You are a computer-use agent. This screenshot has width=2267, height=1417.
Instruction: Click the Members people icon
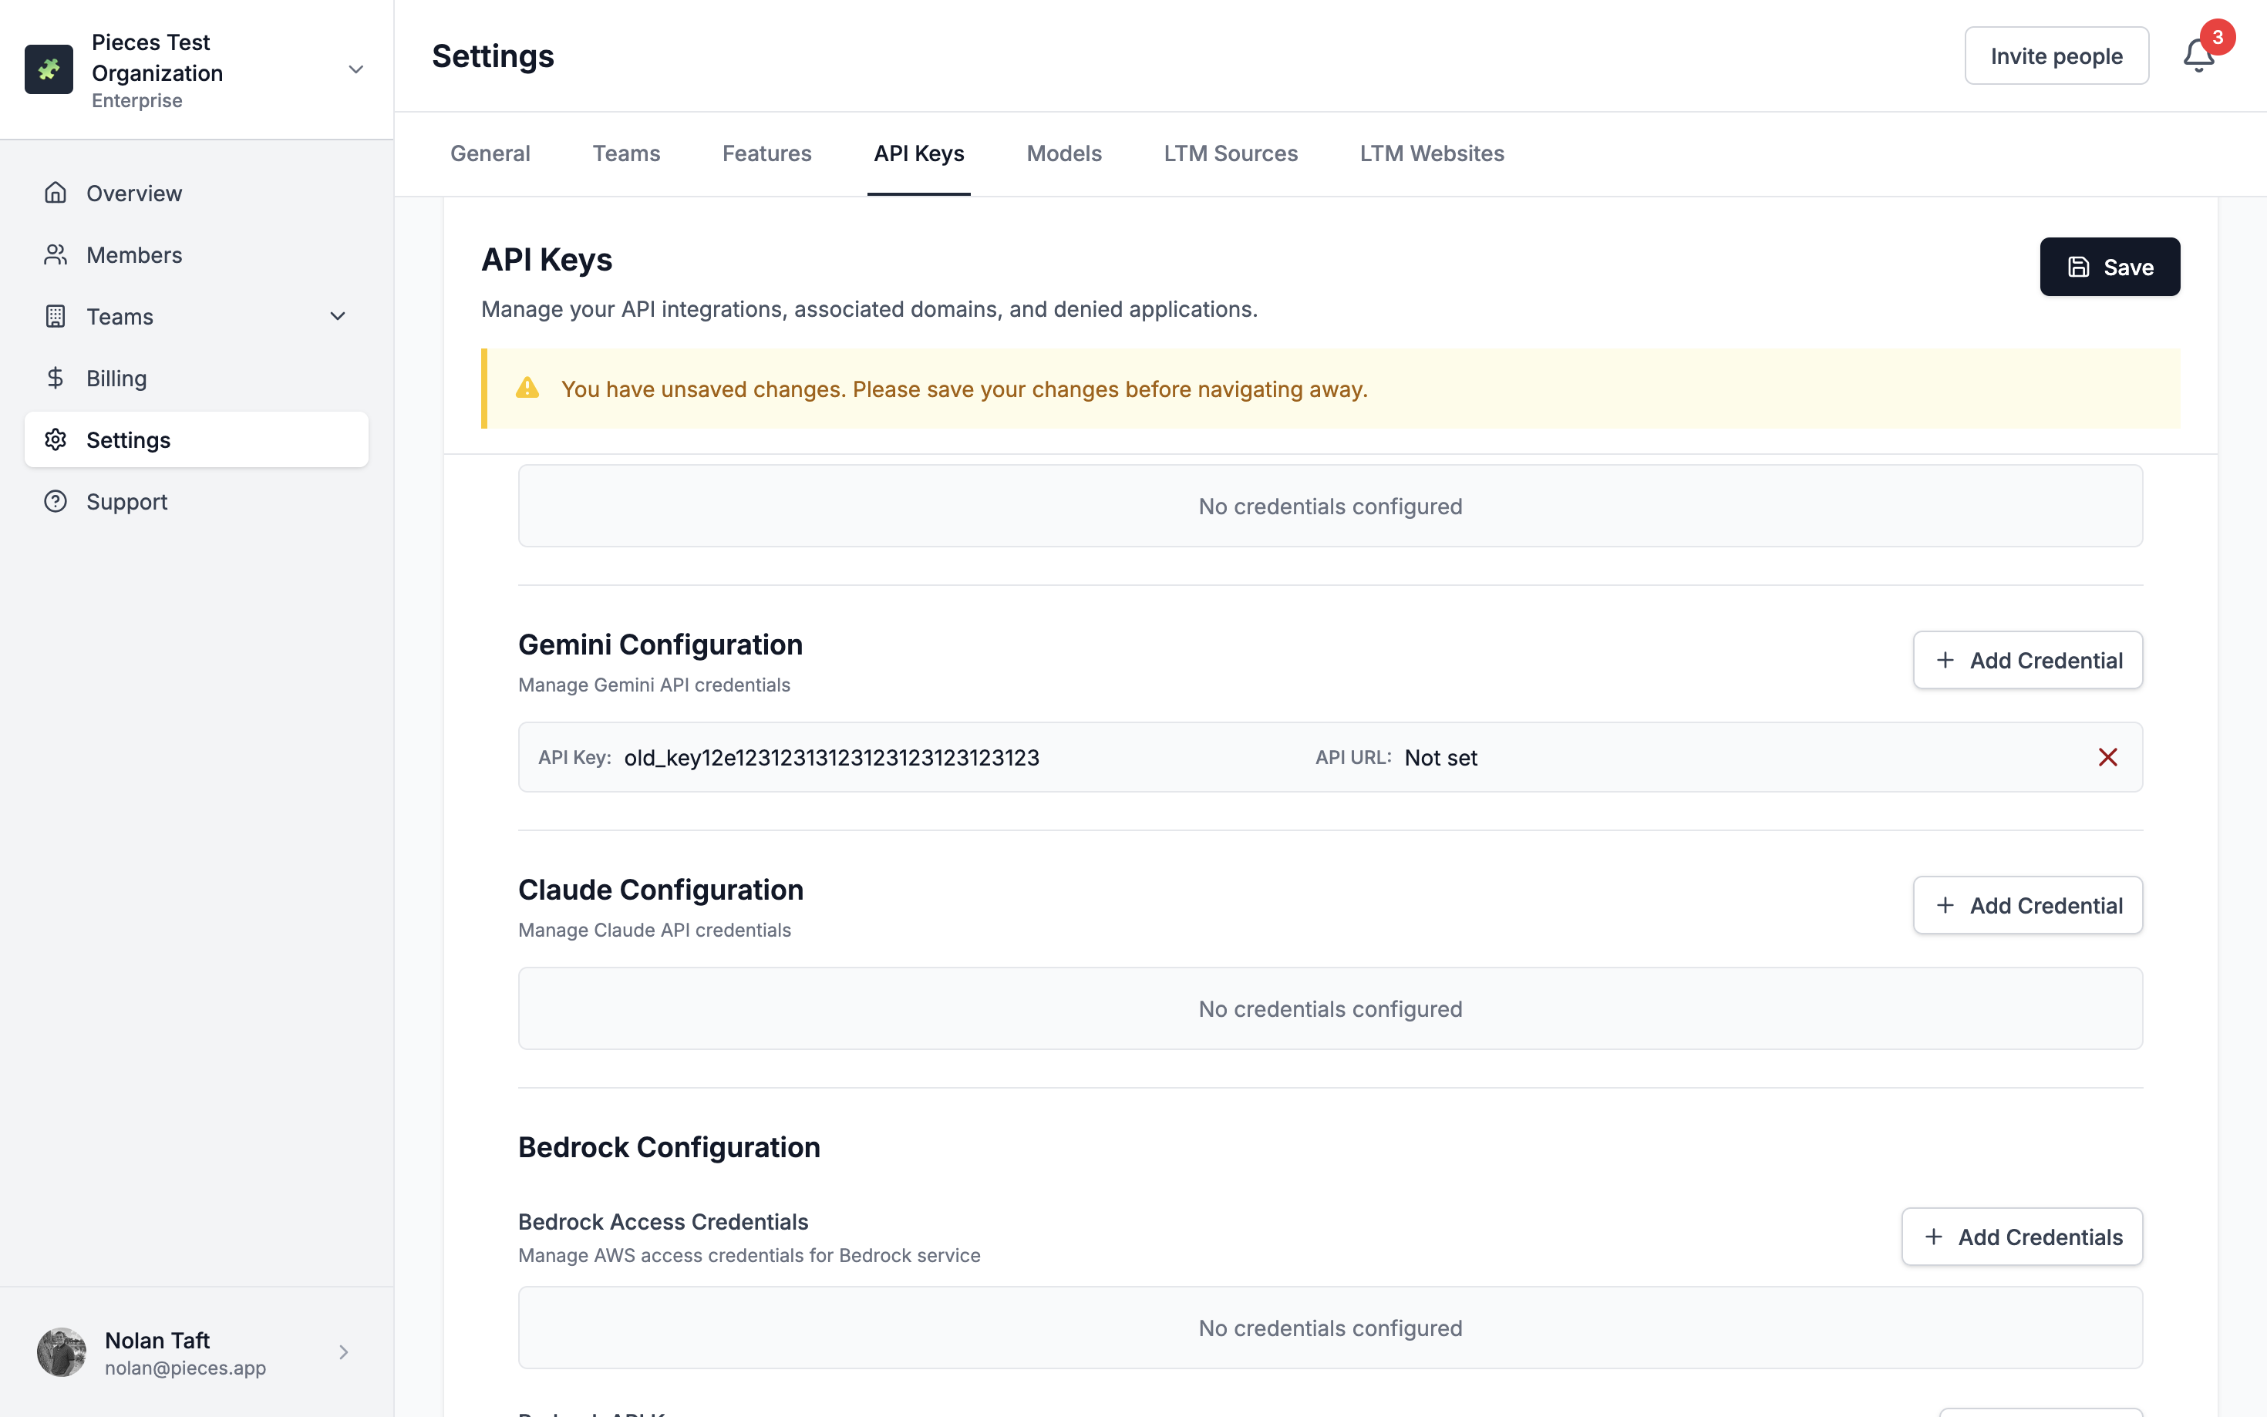pyautogui.click(x=56, y=255)
